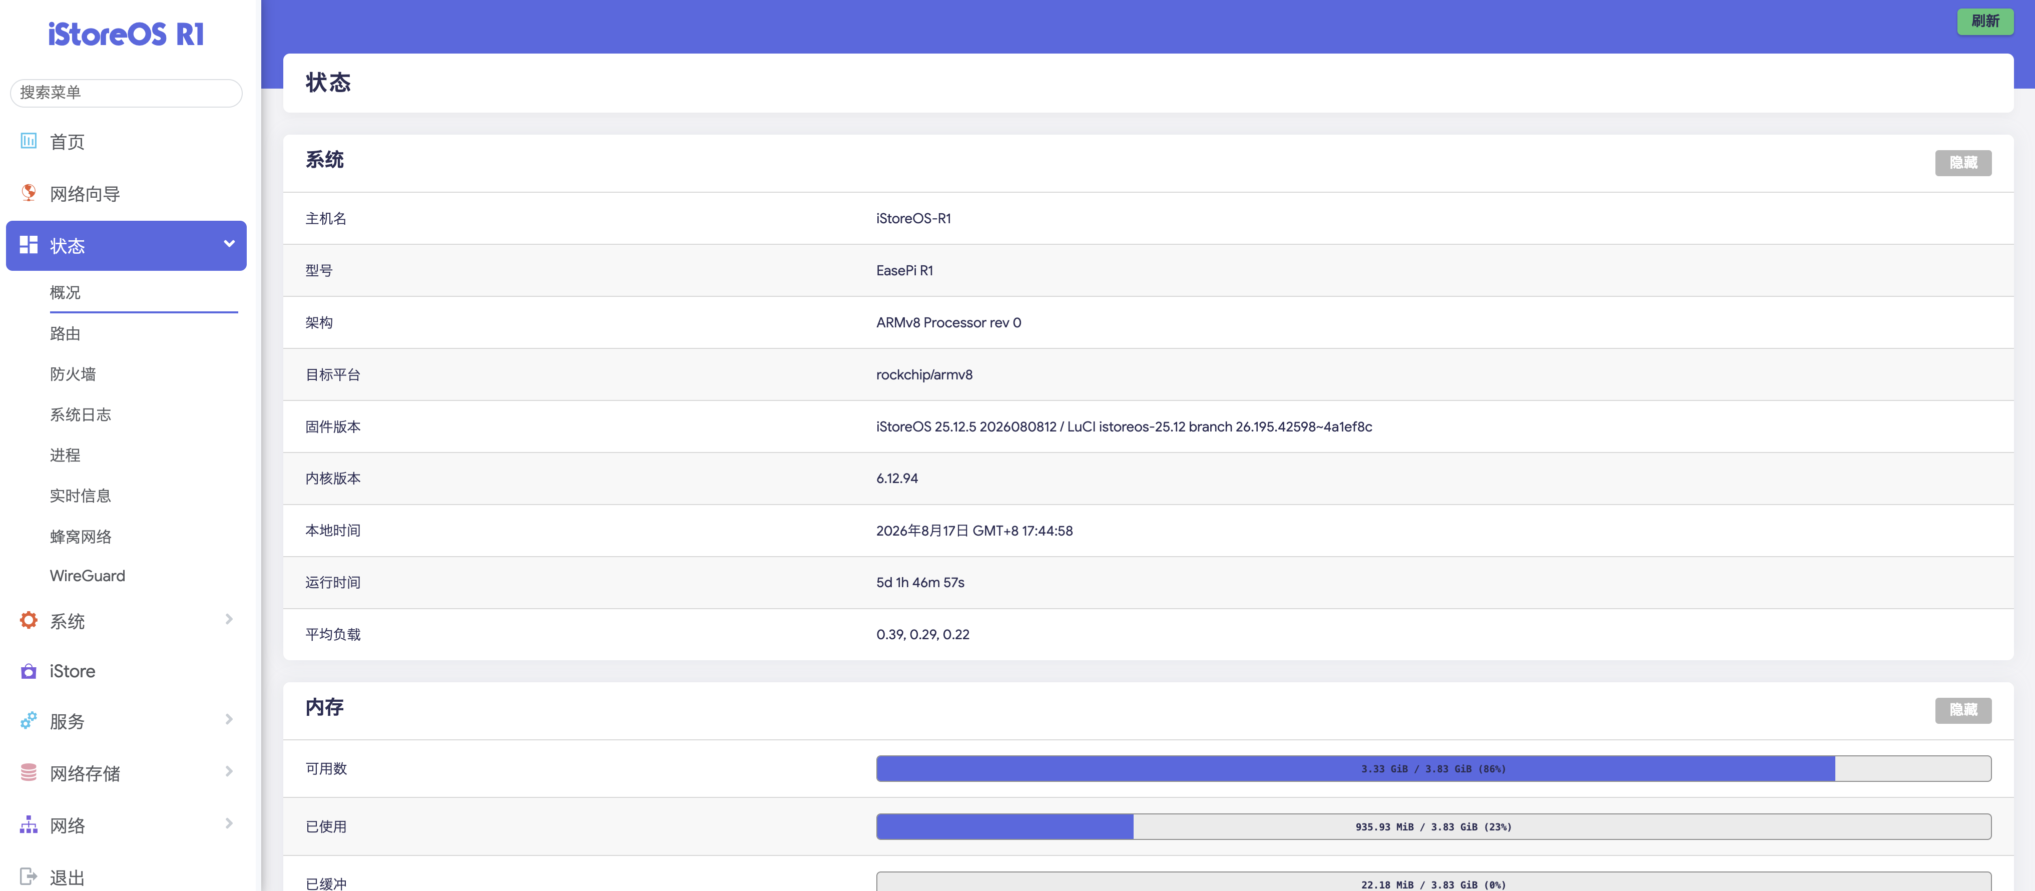Image resolution: width=2035 pixels, height=891 pixels.
Task: Hide the 内存 section with 隐藏 button
Action: (x=1963, y=710)
